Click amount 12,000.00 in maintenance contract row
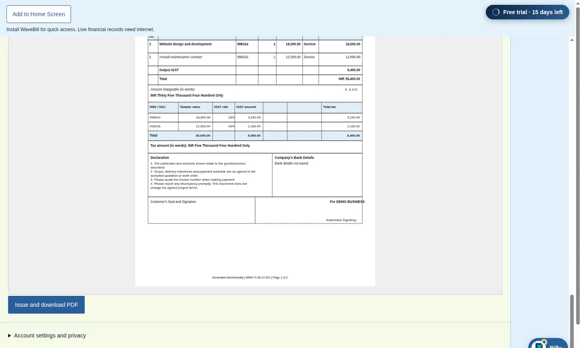 (x=353, y=57)
